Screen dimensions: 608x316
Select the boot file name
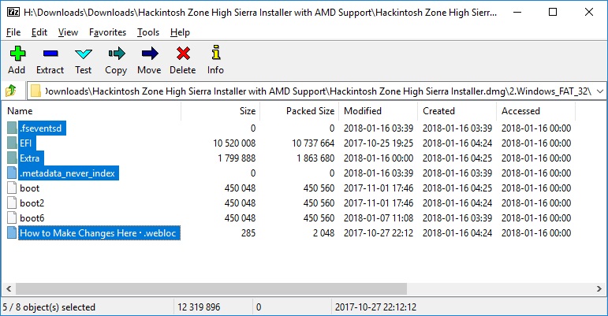pyautogui.click(x=30, y=188)
